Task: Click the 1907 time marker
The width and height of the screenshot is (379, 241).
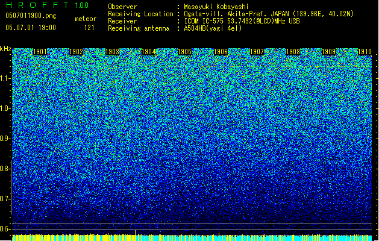Action: point(257,52)
